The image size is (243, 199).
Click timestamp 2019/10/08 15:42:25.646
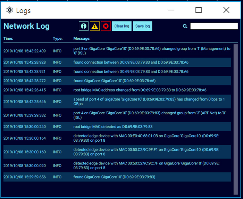25,102
